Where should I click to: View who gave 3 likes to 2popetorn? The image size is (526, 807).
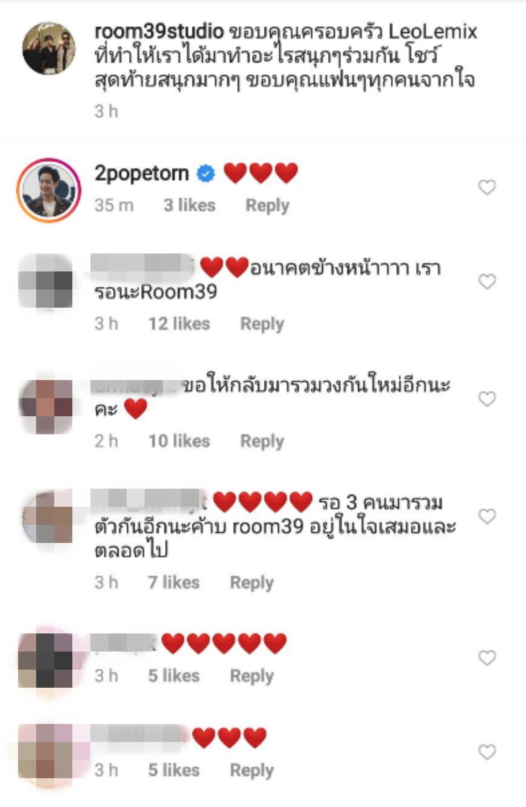(189, 205)
